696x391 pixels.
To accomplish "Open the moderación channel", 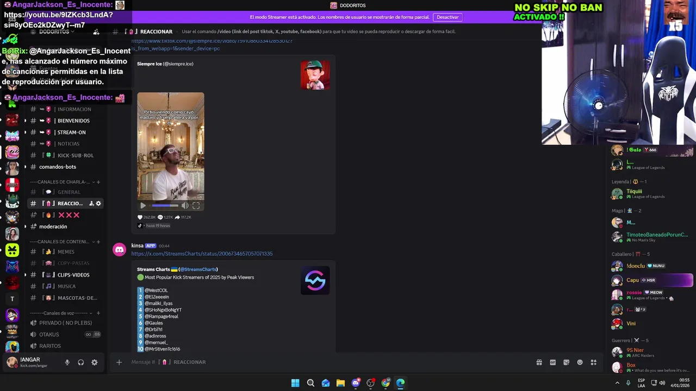I will point(65,226).
